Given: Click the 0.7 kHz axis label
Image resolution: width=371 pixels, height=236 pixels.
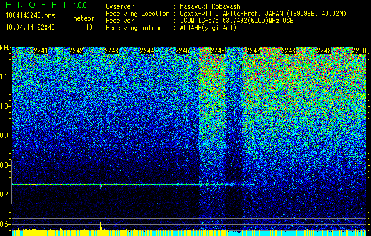Looking at the screenshot, I should click(5, 195).
